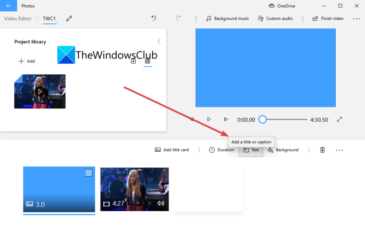Switch library to small thumbnails view

[x=148, y=61]
